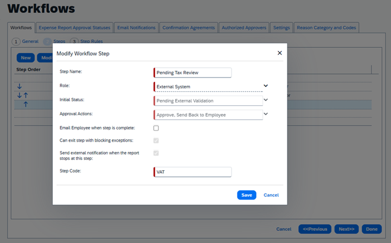Move second row step up arrow
This screenshot has height=243, width=391.
25,95
